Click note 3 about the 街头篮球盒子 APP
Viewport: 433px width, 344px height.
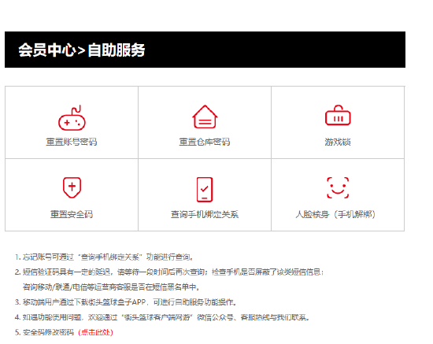[126, 302]
